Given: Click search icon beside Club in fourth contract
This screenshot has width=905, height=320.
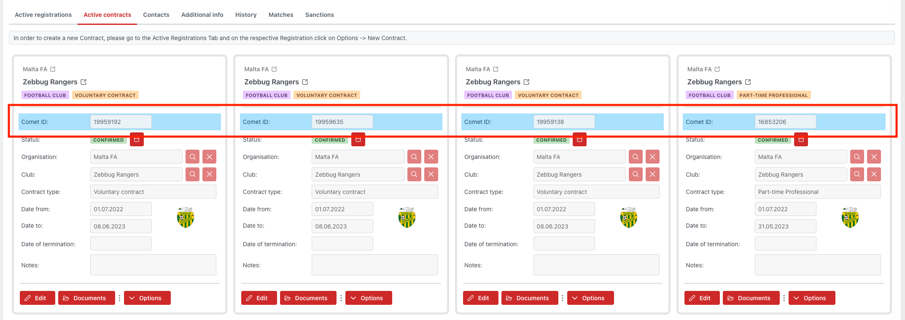Looking at the screenshot, I should point(857,175).
